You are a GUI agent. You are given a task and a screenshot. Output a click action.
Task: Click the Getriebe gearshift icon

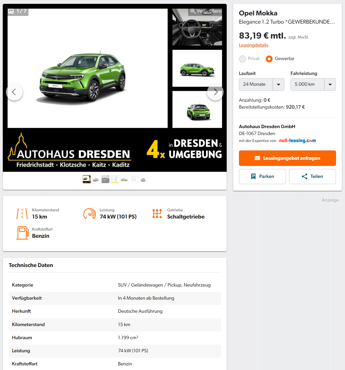(x=157, y=214)
